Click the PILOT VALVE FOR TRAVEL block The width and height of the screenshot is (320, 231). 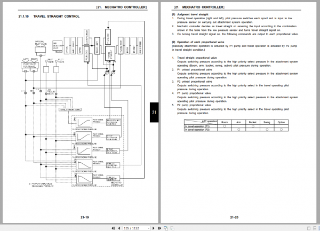pos(30,65)
